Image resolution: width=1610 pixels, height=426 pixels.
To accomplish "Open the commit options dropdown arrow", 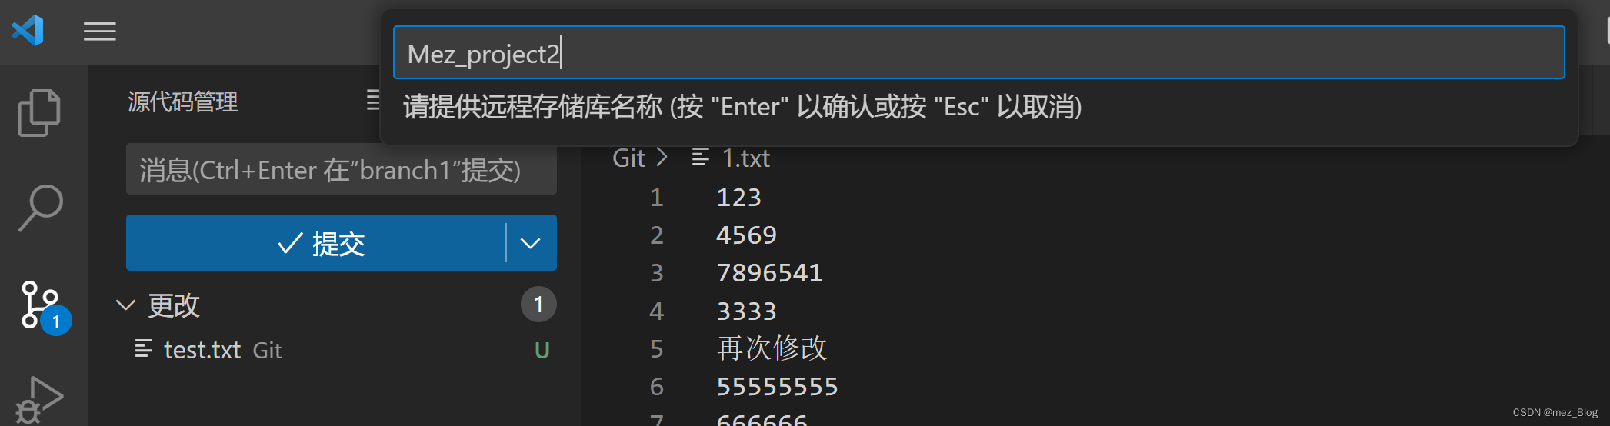I will (x=531, y=243).
